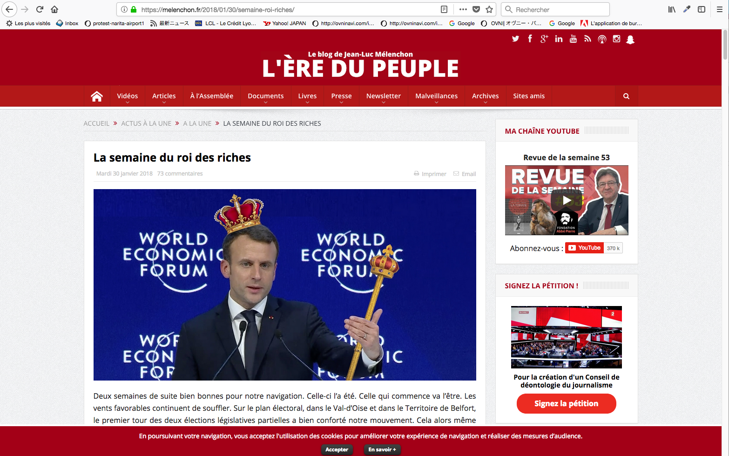The image size is (729, 456).
Task: Toggle the browser sidebar icon
Action: [702, 9]
